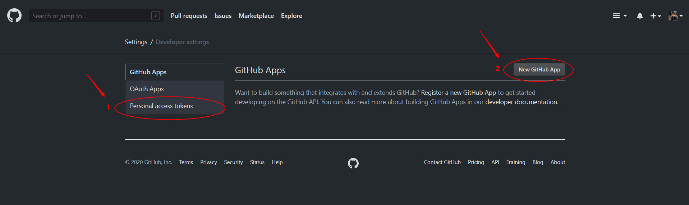Open the user avatar profile menu
The width and height of the screenshot is (689, 205).
click(x=675, y=16)
